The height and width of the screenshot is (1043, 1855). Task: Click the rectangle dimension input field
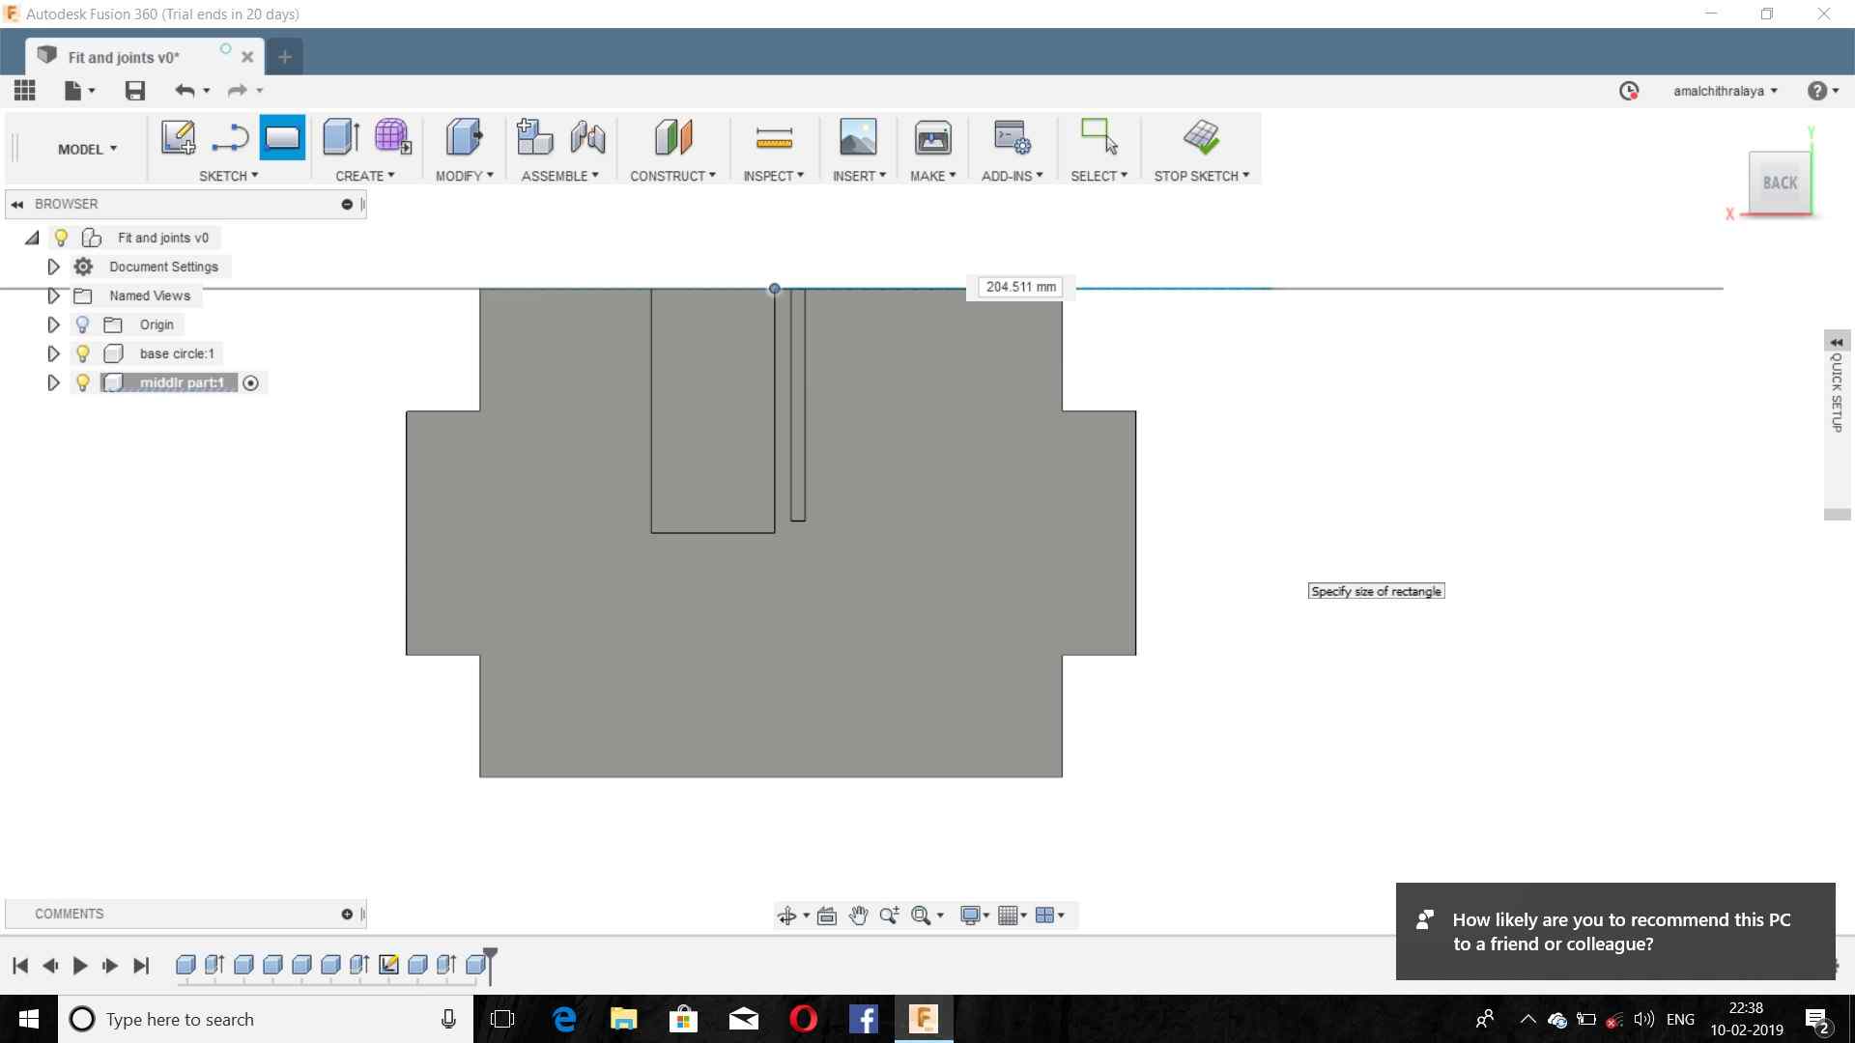(x=1020, y=287)
